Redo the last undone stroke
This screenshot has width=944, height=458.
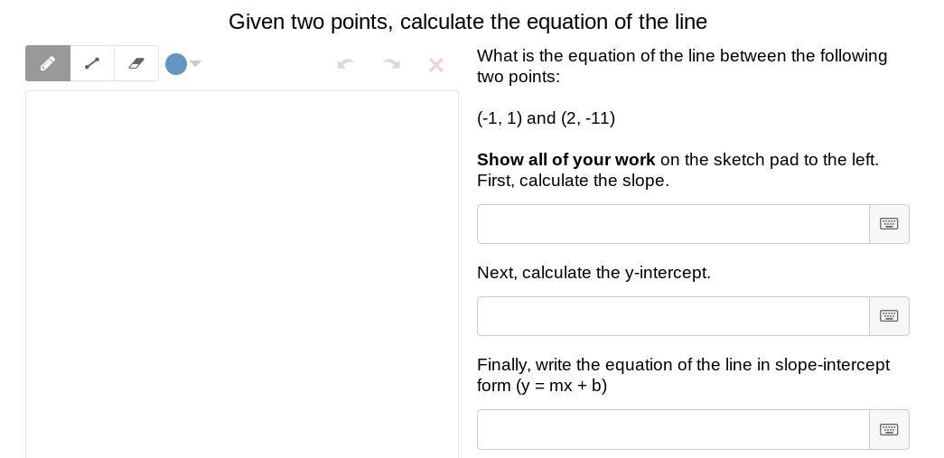391,64
